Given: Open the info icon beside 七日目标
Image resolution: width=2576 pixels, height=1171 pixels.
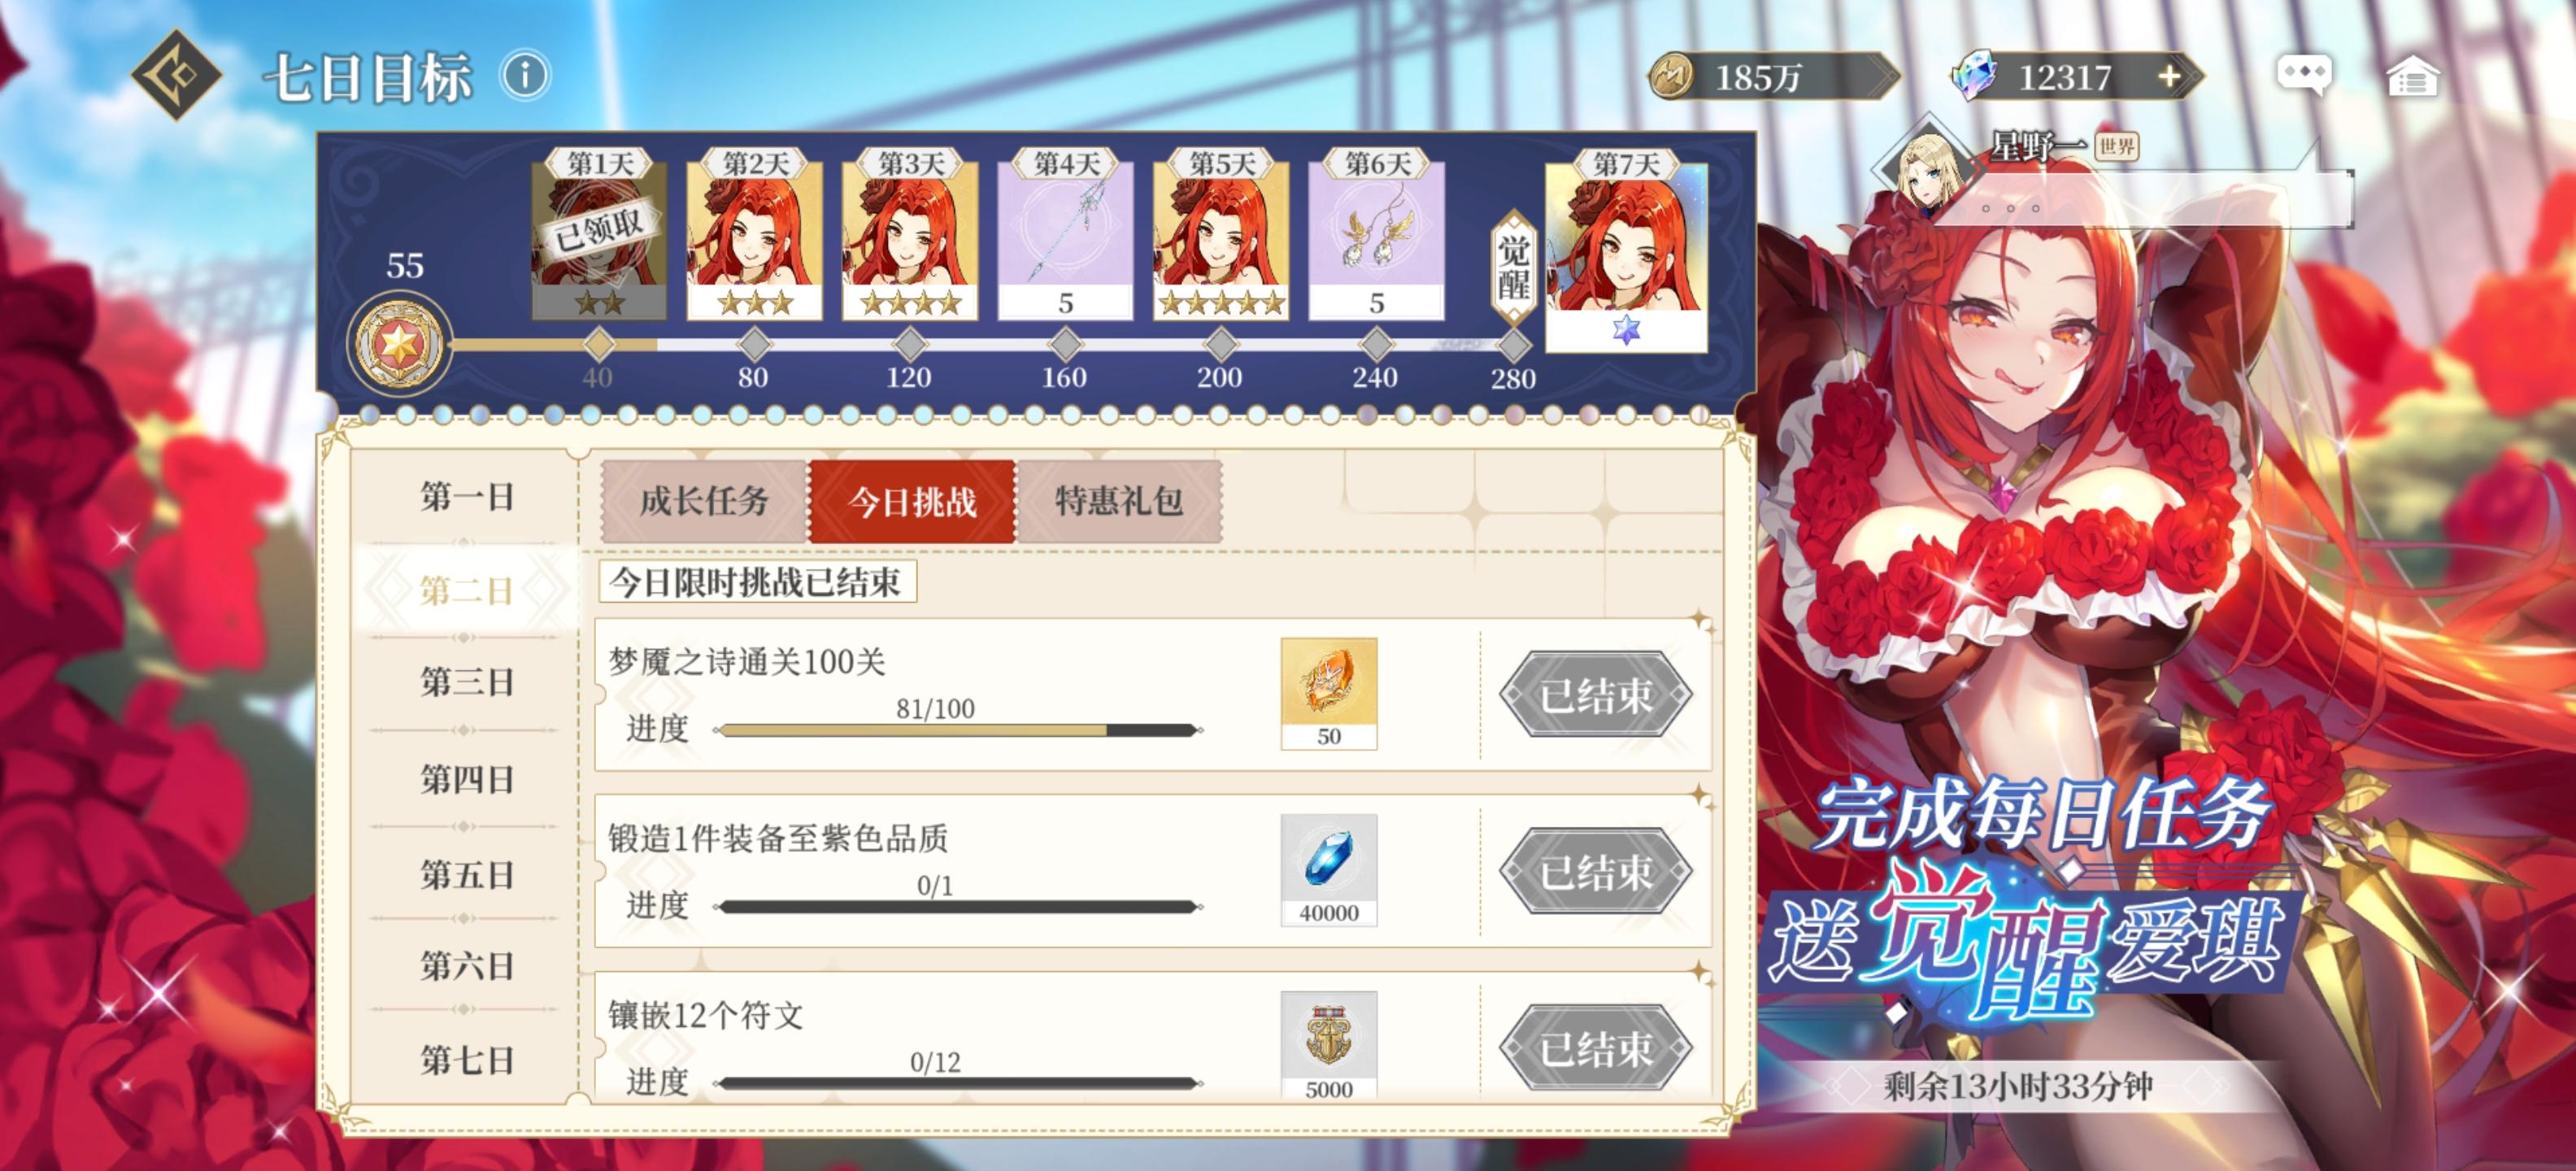Looking at the screenshot, I should [525, 75].
